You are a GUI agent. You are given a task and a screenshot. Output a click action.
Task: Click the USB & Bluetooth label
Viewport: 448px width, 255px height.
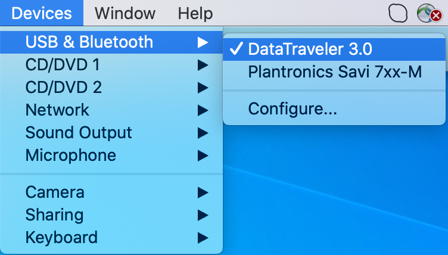[x=89, y=42]
